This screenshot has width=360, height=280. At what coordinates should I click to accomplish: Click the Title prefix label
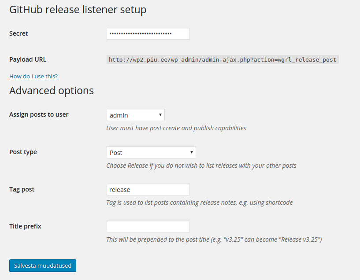(25, 226)
